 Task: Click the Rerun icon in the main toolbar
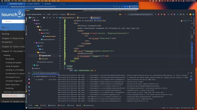pos(155,14)
